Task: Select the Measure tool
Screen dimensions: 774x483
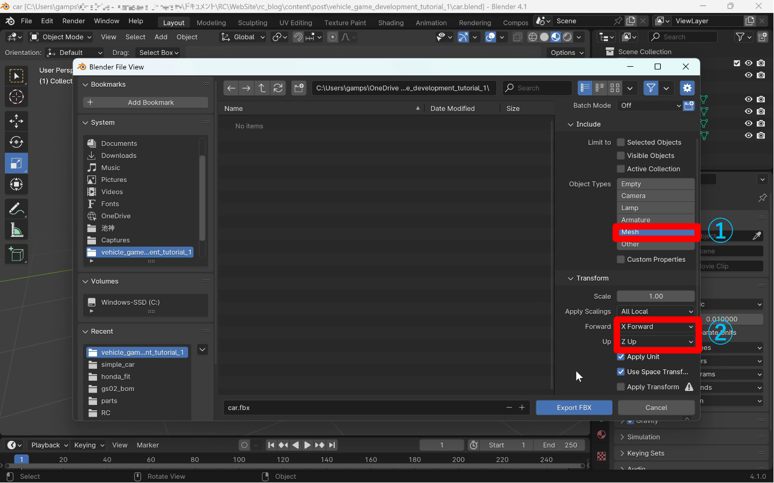Action: [16, 230]
